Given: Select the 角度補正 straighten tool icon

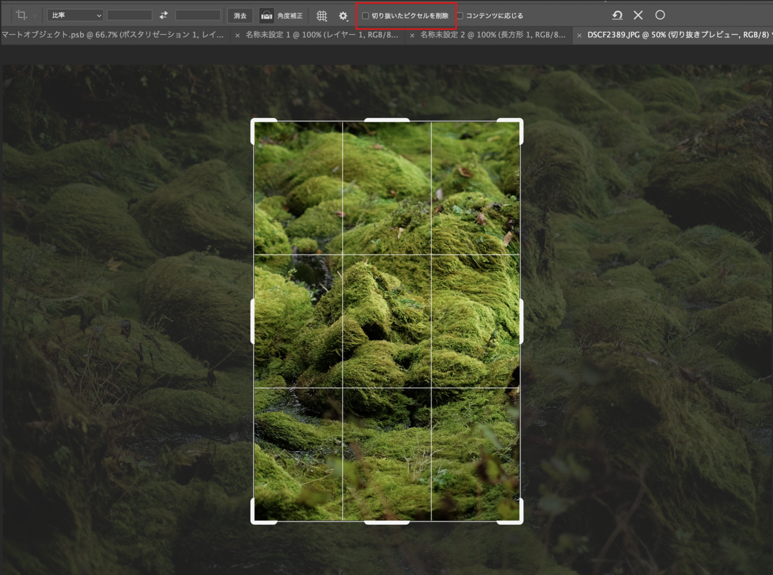Looking at the screenshot, I should point(266,15).
